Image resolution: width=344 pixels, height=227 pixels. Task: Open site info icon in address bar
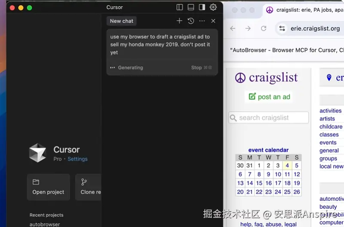pyautogui.click(x=282, y=28)
